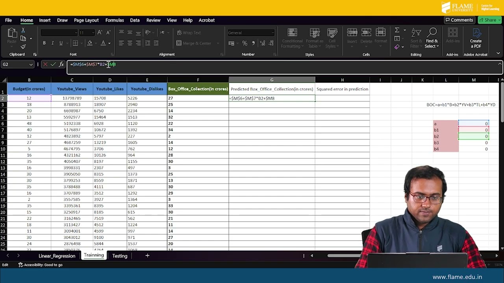Screen dimensions: 504x283
Task: Click the Decrease Decimal icon
Action: pyautogui.click(x=271, y=43)
